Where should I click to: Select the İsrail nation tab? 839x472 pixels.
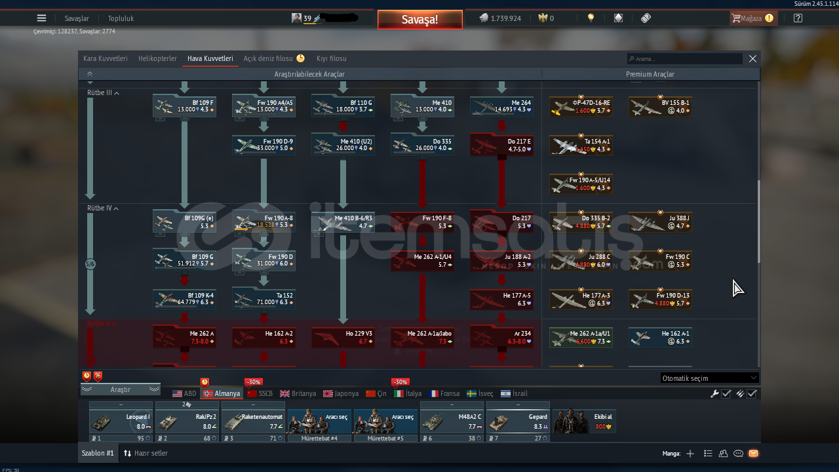[514, 393]
